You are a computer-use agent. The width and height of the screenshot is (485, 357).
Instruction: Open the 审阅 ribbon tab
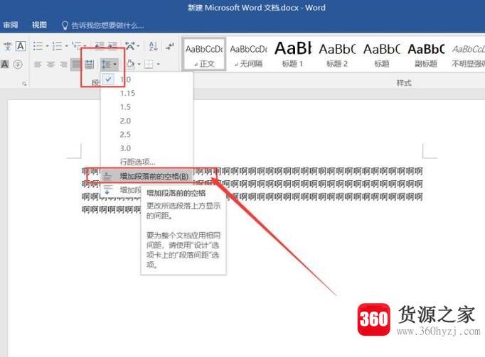[11, 25]
